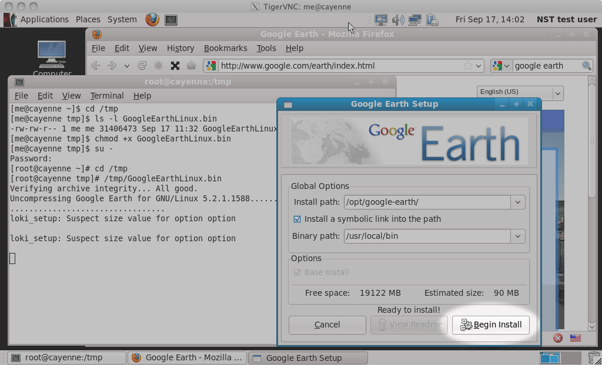This screenshot has height=365, width=602.
Task: Reload the page in Firefox
Action: click(142, 66)
